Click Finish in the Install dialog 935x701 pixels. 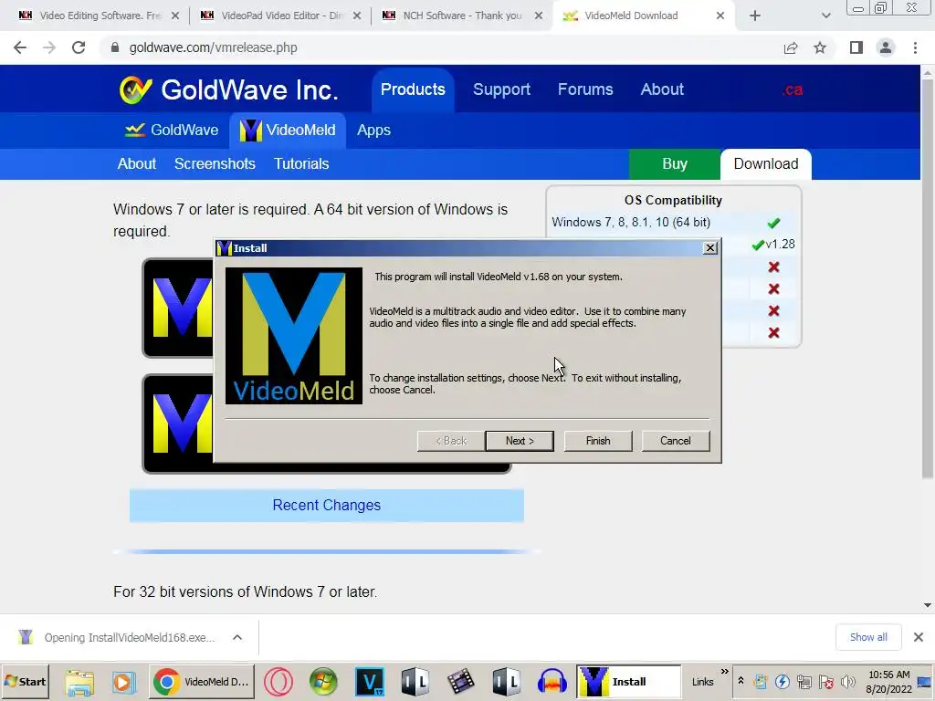click(597, 441)
